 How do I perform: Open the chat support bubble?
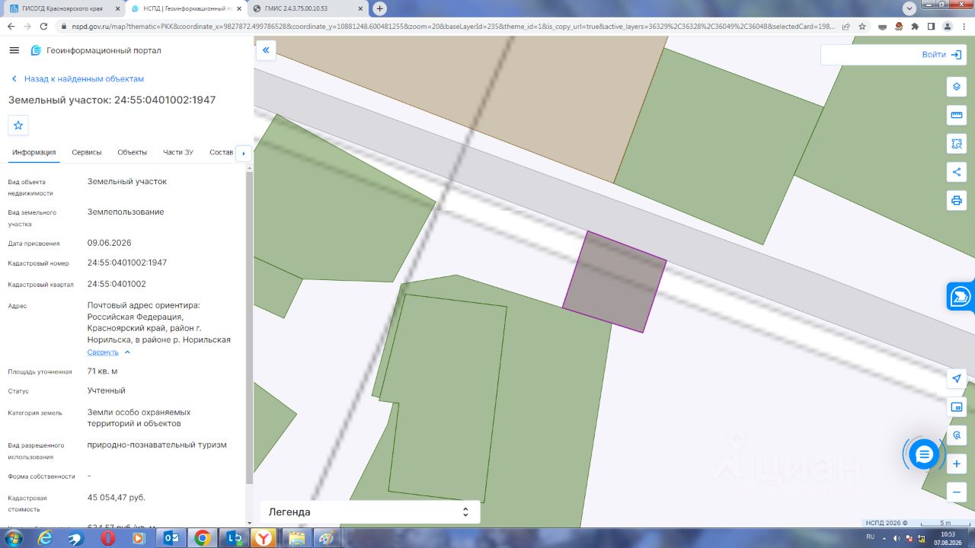[924, 454]
